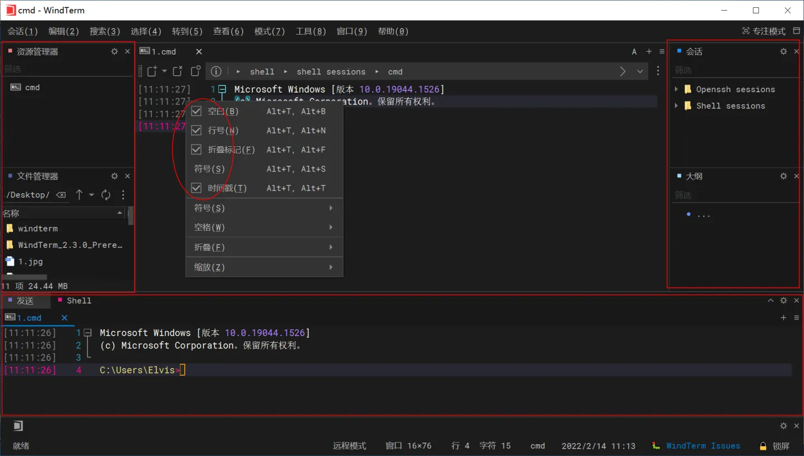Open file manager three-dot menu

coord(123,195)
